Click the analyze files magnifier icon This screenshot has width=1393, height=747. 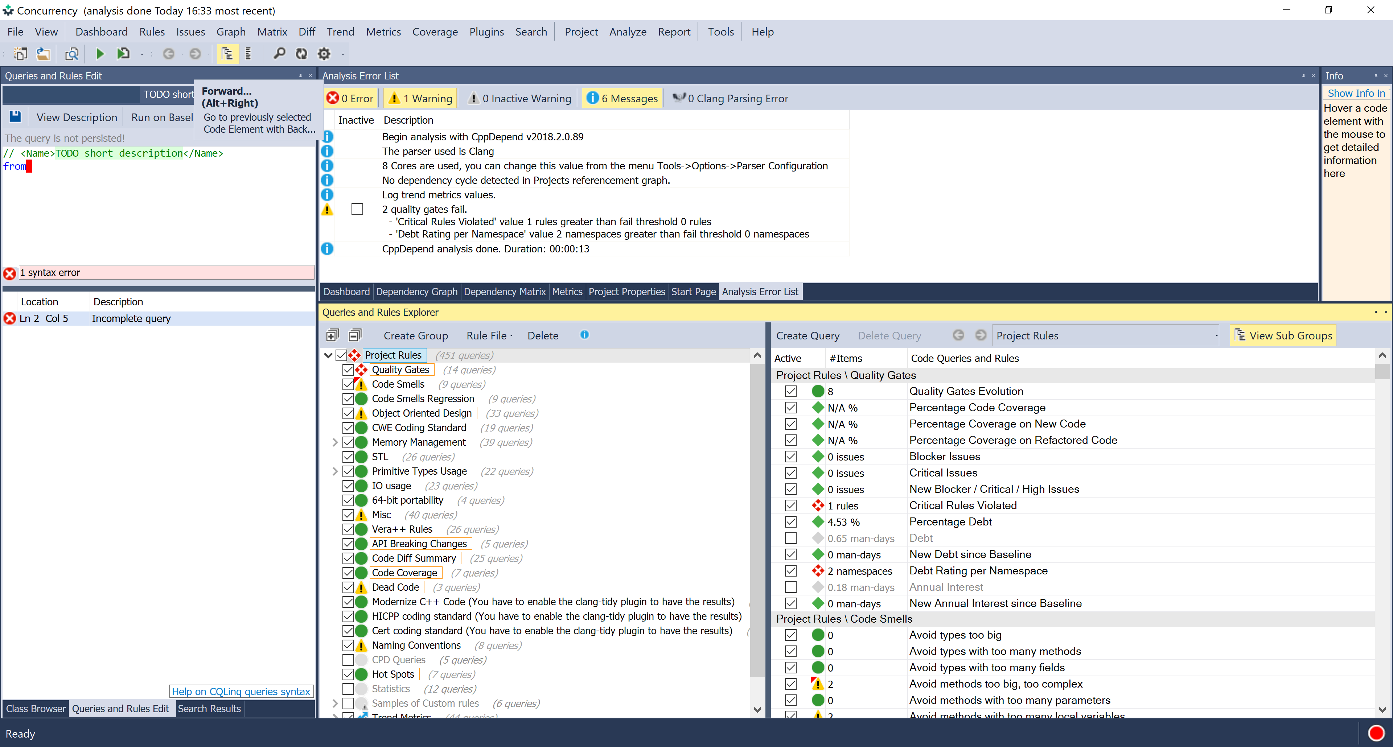point(72,54)
